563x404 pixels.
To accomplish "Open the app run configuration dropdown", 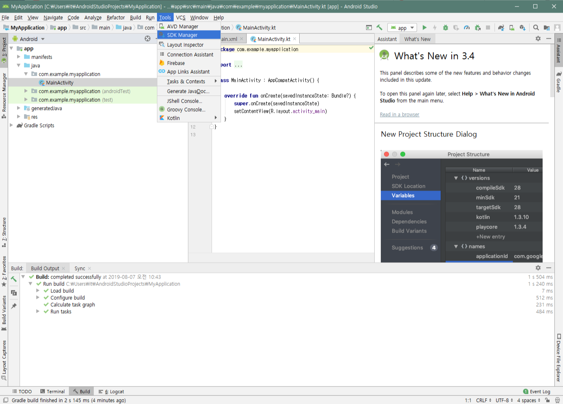I will 402,28.
